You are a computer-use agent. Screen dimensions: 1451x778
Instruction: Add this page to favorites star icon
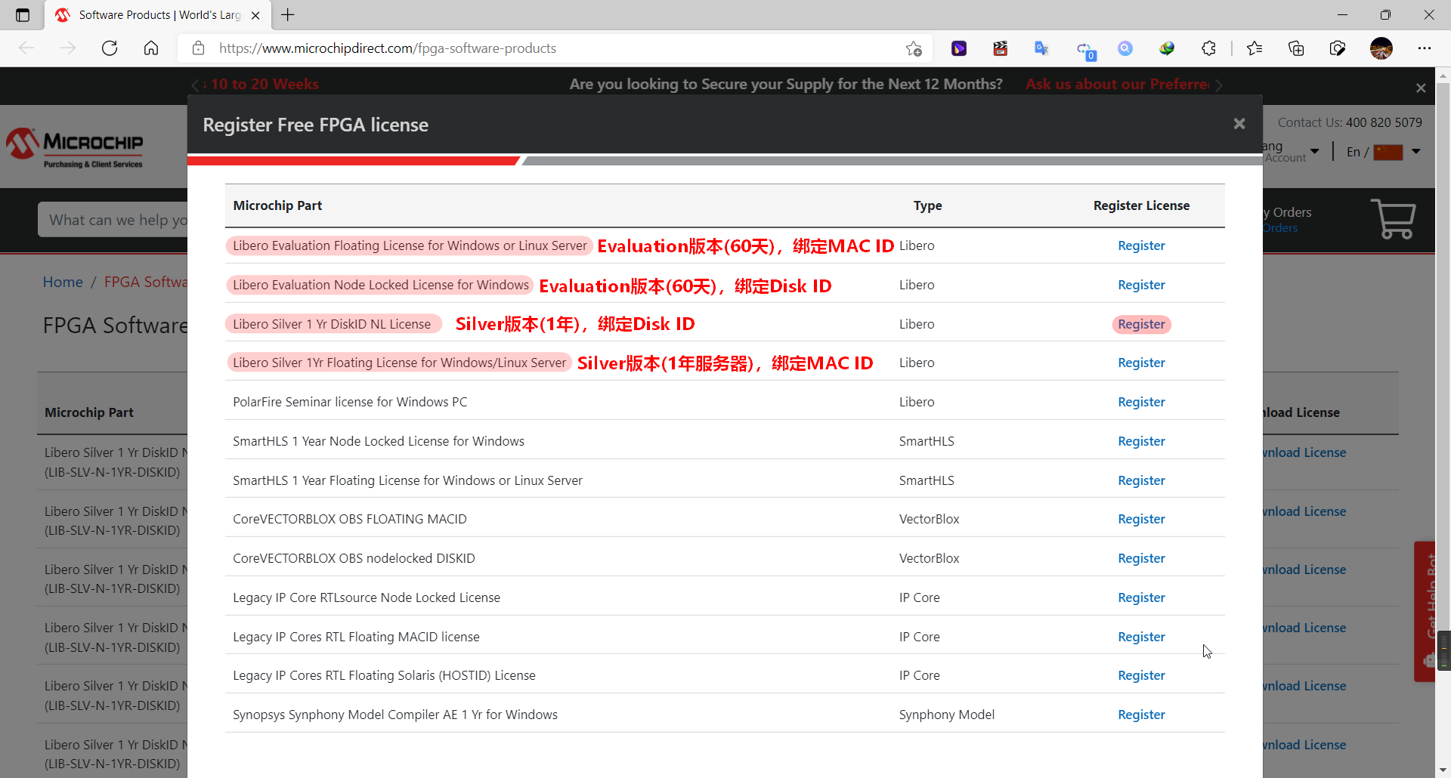914,48
